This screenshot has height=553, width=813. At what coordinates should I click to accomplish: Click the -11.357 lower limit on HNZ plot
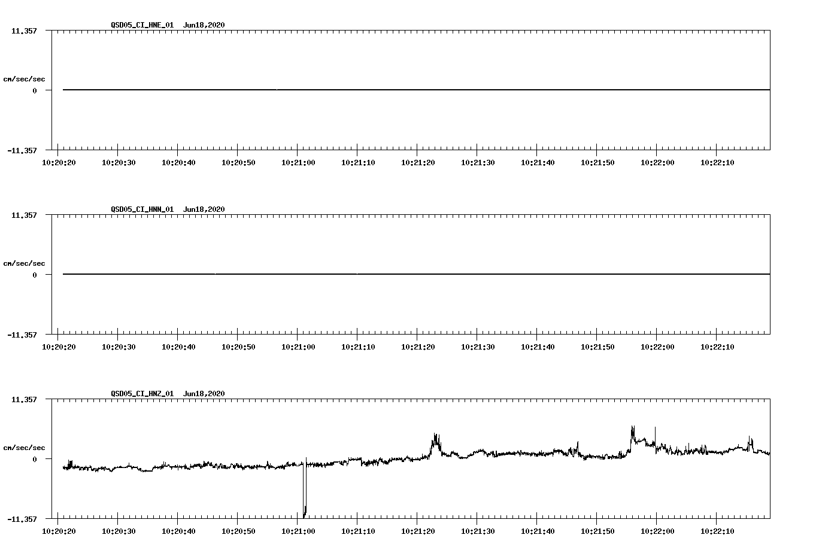(22, 519)
